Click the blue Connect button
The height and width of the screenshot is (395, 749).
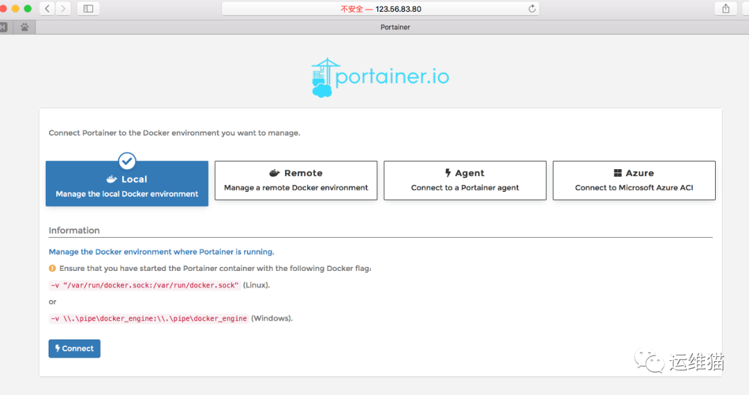tap(74, 349)
